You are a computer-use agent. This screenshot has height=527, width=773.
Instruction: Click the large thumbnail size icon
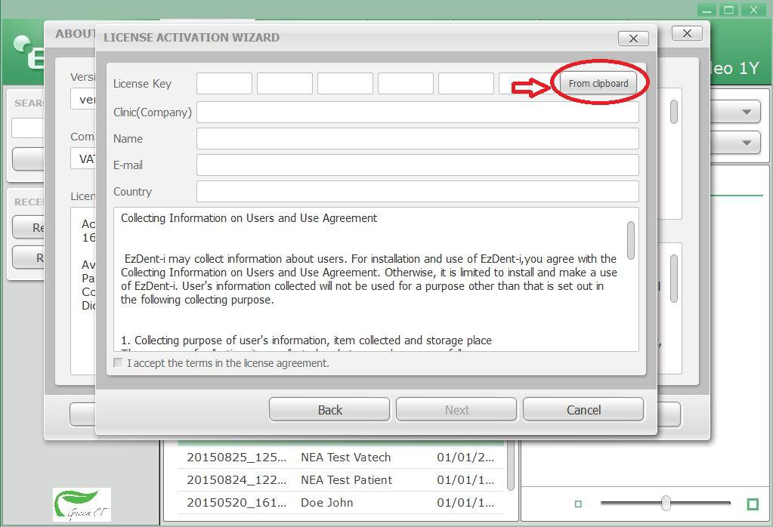click(x=753, y=504)
